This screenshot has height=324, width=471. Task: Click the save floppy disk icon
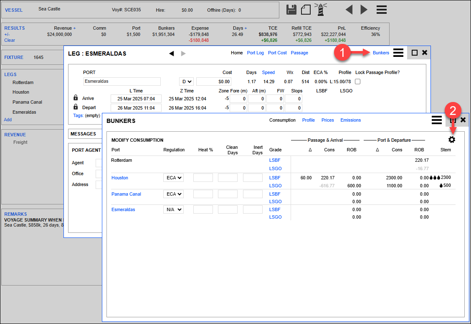[x=291, y=10]
